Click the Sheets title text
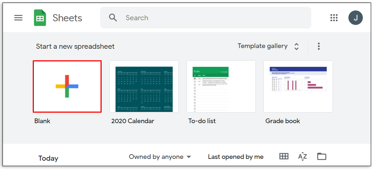The height and width of the screenshot is (169, 374). (x=67, y=18)
